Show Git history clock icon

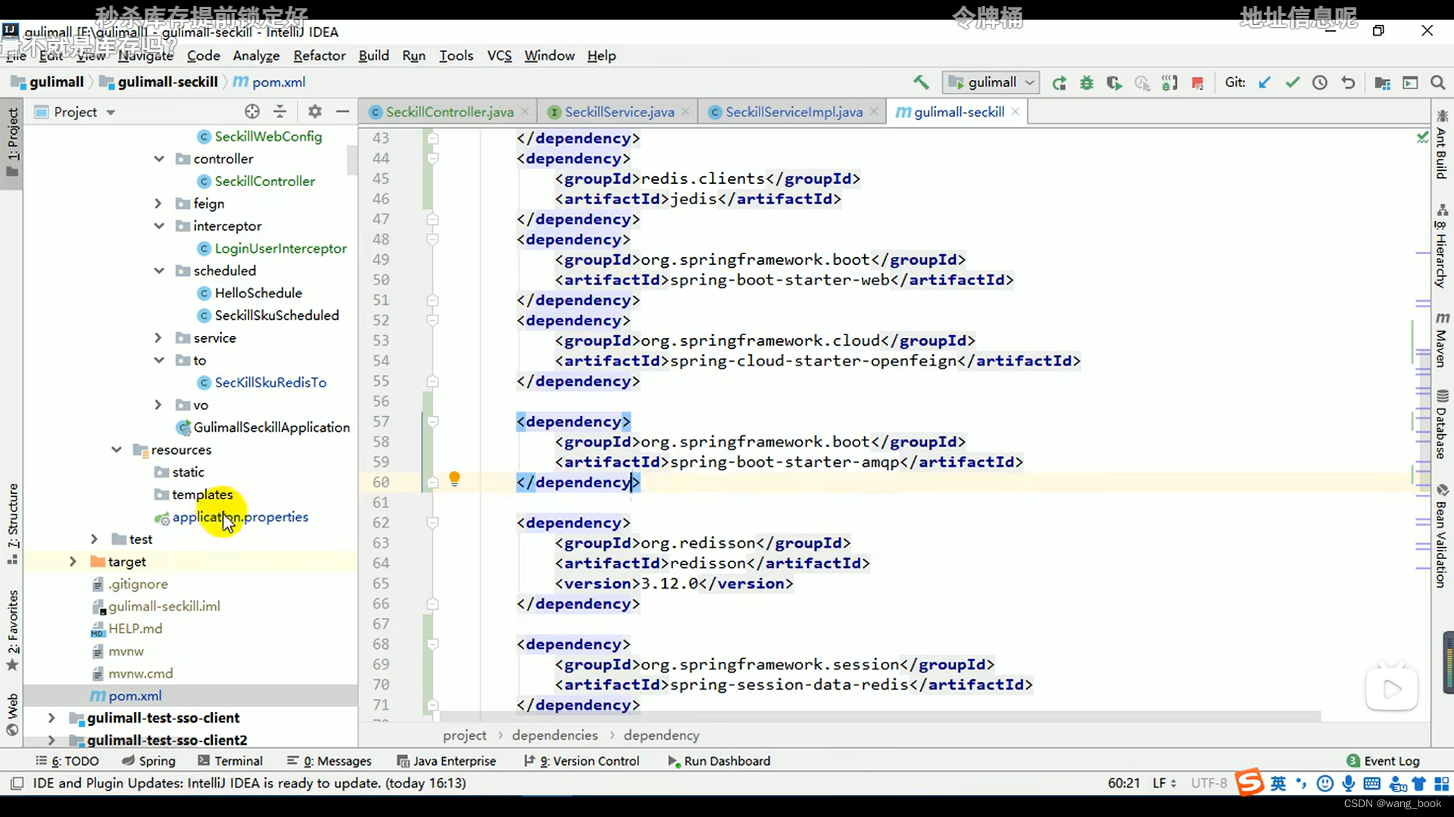(1320, 82)
